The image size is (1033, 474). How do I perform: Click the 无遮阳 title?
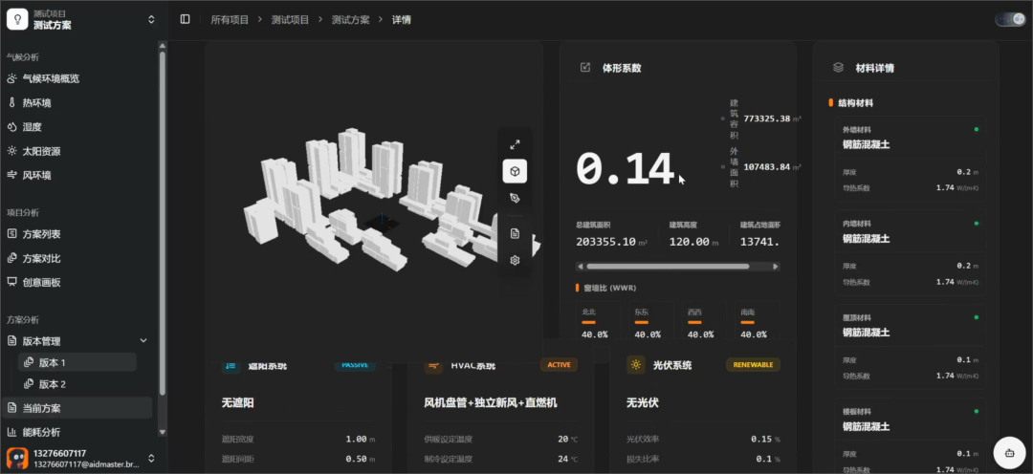pos(238,402)
